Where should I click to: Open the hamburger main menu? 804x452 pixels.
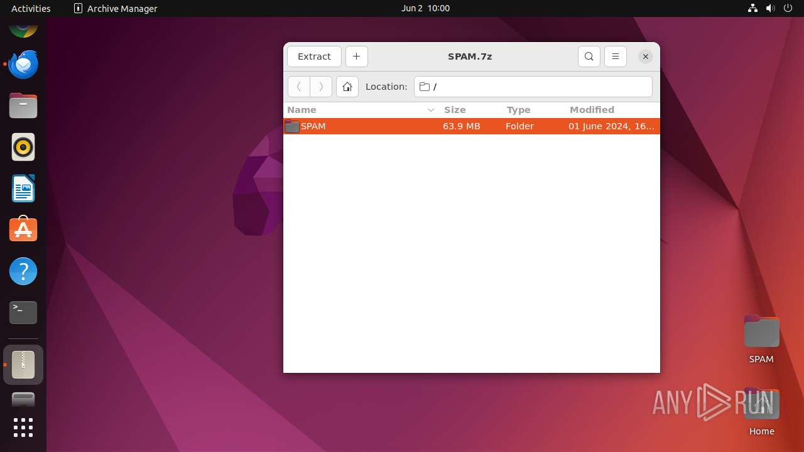click(616, 56)
